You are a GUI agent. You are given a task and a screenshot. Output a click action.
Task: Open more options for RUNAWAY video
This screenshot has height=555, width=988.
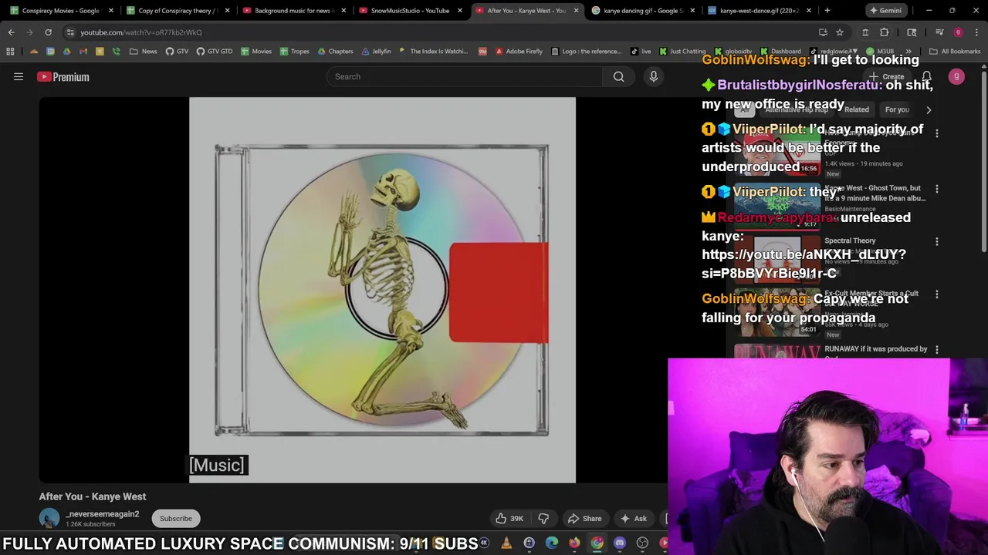[x=936, y=349]
